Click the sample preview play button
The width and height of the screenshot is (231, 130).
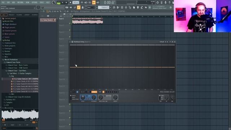3,120
